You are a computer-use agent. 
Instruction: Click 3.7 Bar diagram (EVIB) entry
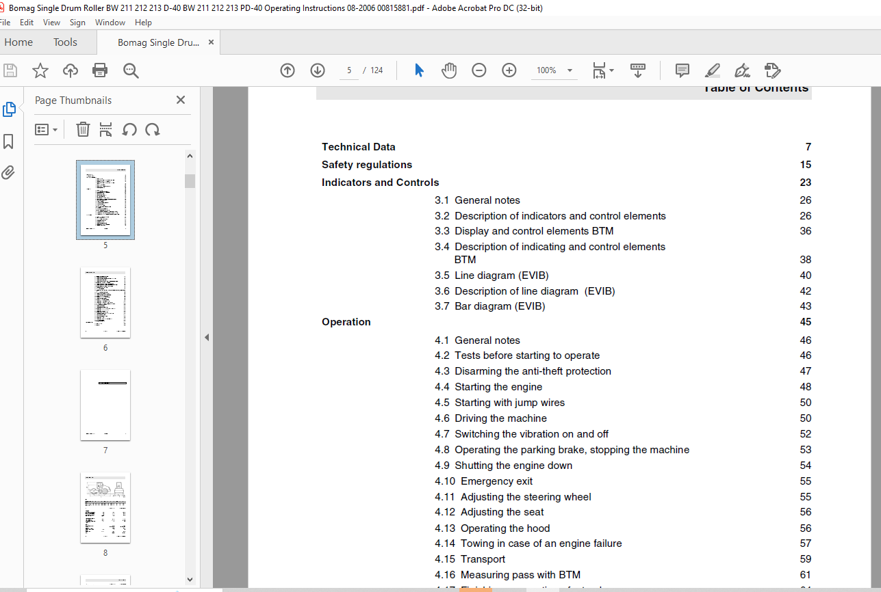coord(490,306)
